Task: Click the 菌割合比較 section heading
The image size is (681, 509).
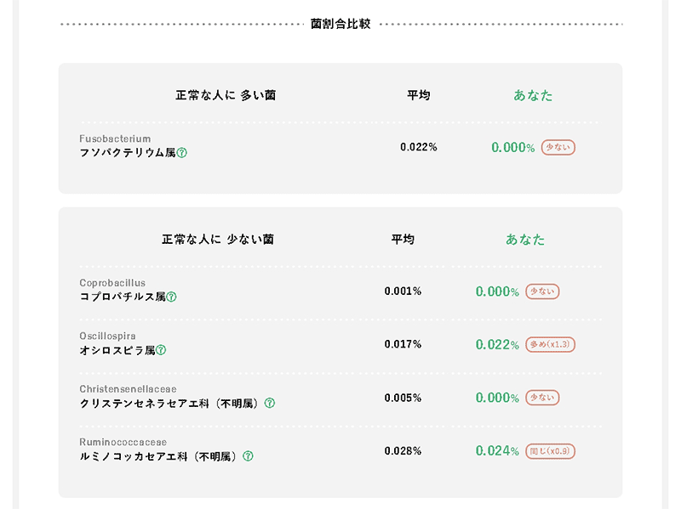Action: pos(340,24)
